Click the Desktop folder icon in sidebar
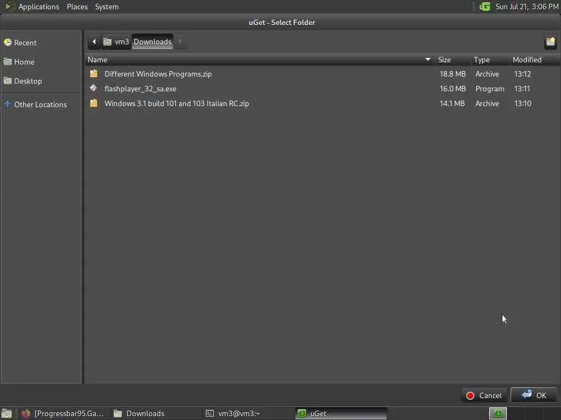The width and height of the screenshot is (561, 420). (8, 81)
